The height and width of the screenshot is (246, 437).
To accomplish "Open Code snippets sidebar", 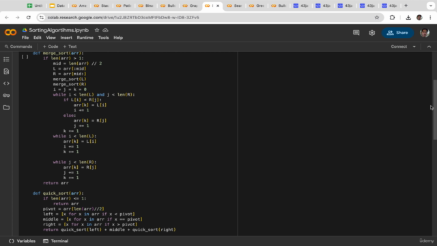I will click(x=6, y=83).
